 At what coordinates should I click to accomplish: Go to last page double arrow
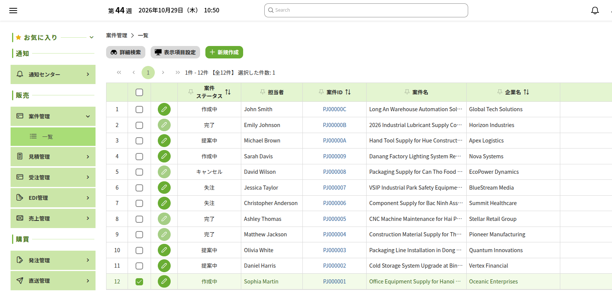177,72
